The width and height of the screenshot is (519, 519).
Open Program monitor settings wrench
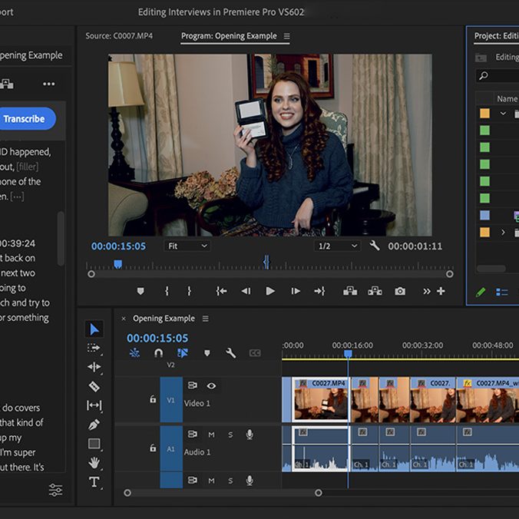pyautogui.click(x=375, y=246)
